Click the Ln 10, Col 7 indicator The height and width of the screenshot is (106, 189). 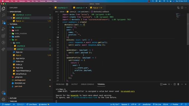point(115,105)
